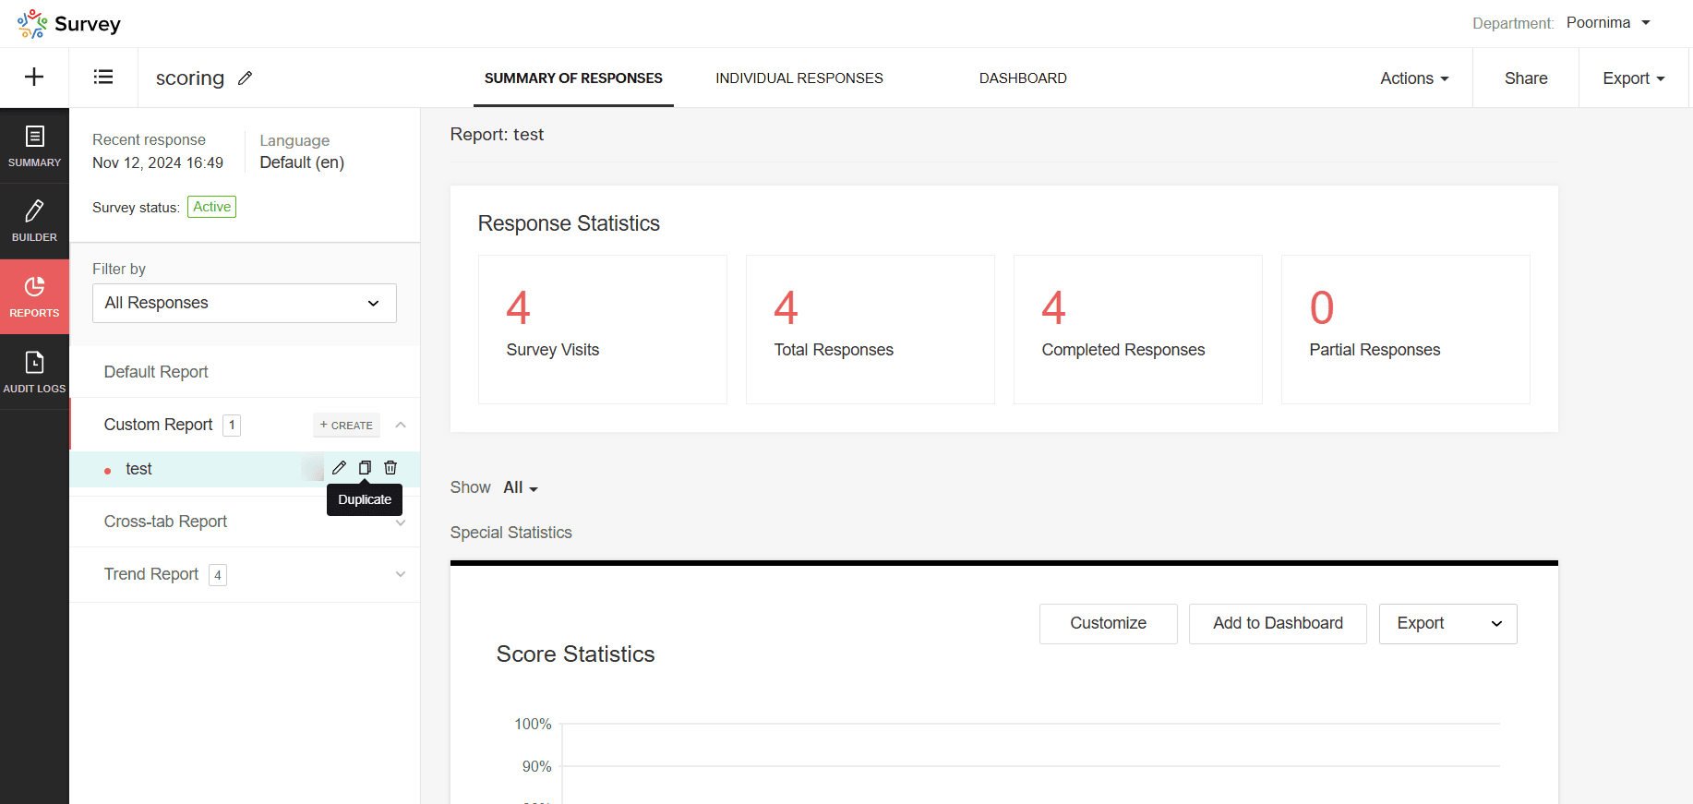Viewport: 1693px width, 804px height.
Task: Select the Default Report item
Action: 156,372
